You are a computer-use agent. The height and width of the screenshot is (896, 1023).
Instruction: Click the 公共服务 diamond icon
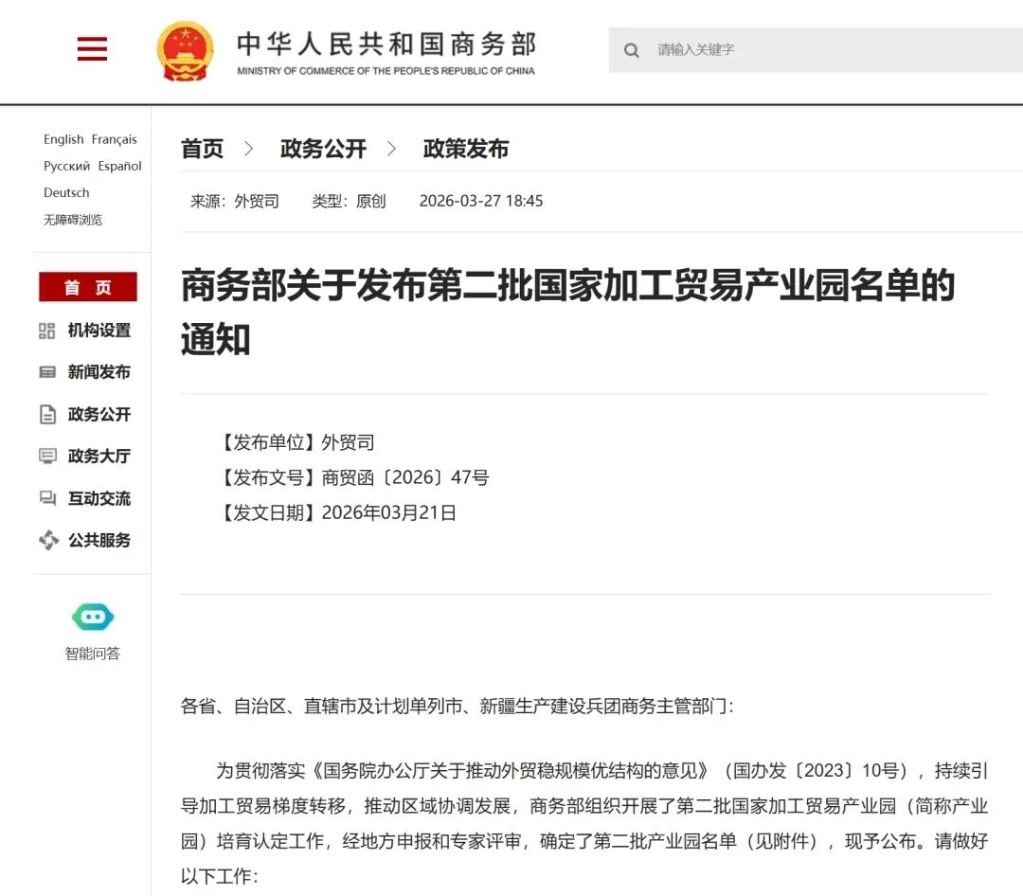[47, 540]
